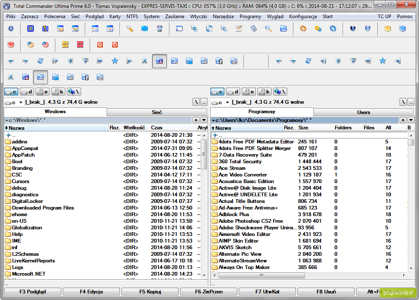Image resolution: width=419 pixels, height=300 pixels.
Task: Sort left panel by Czas column header
Action: 173,128
